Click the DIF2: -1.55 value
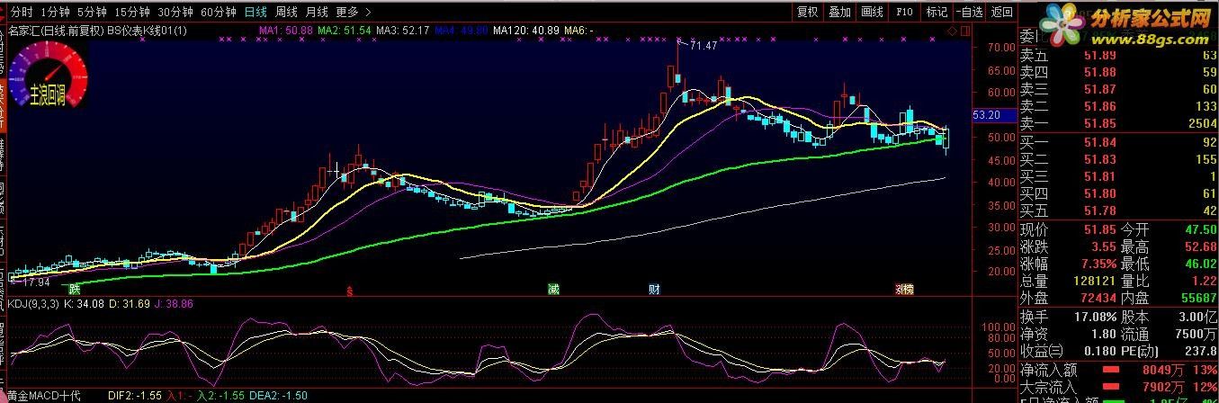 pos(134,396)
